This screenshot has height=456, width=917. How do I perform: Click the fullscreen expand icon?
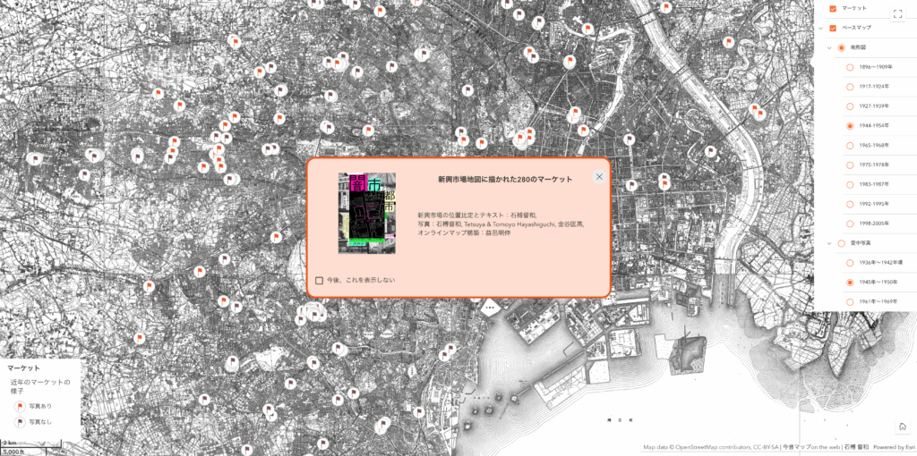pos(898,13)
